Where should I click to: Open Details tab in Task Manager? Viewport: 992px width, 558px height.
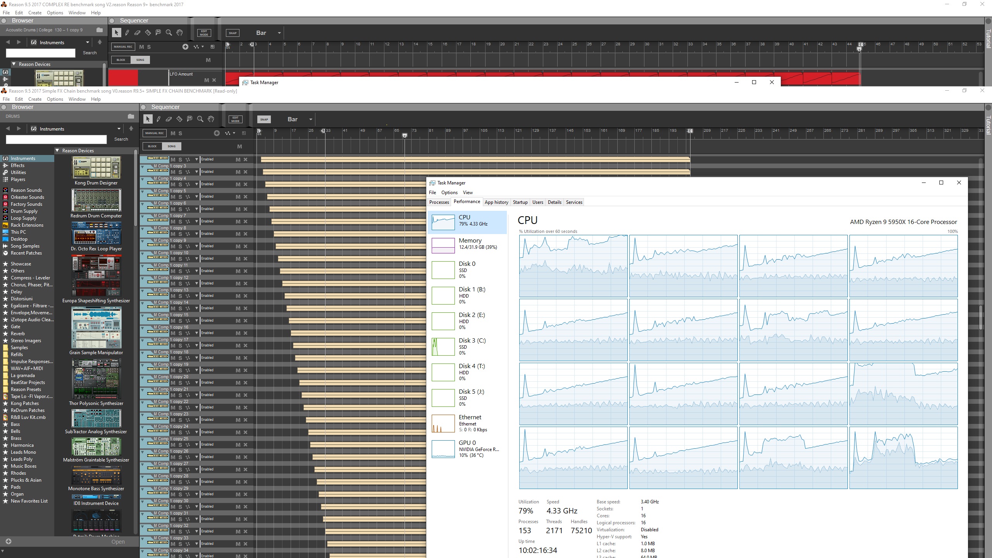[x=555, y=202]
